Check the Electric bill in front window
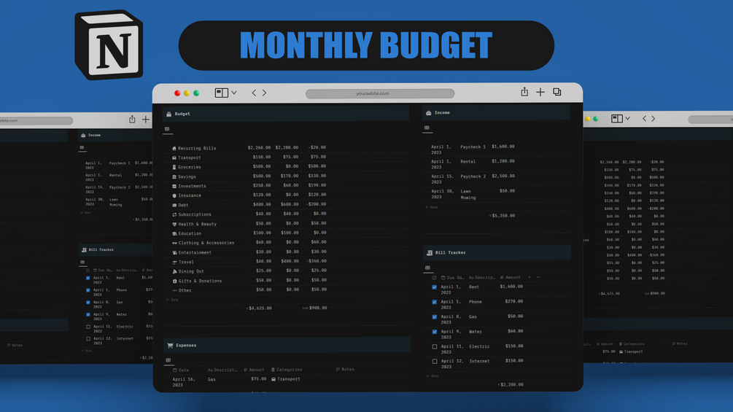 pyautogui.click(x=434, y=347)
